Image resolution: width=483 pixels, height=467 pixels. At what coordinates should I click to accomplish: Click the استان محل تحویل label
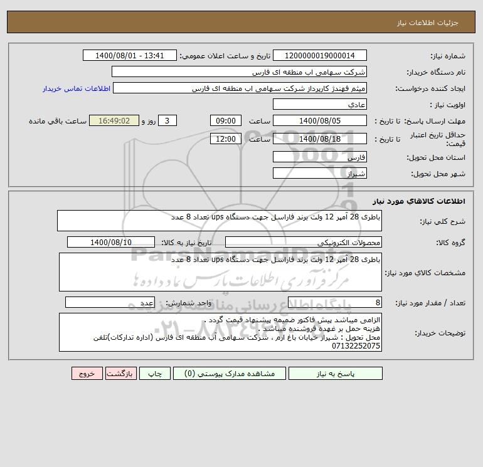[436, 157]
